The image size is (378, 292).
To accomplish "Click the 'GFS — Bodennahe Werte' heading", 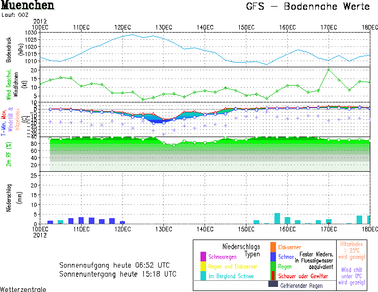I will click(x=308, y=7).
